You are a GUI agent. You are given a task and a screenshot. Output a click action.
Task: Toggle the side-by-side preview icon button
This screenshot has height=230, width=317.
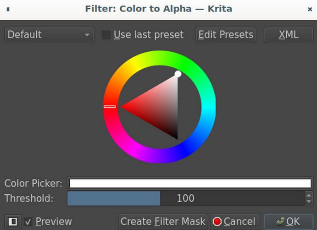[x=13, y=222]
